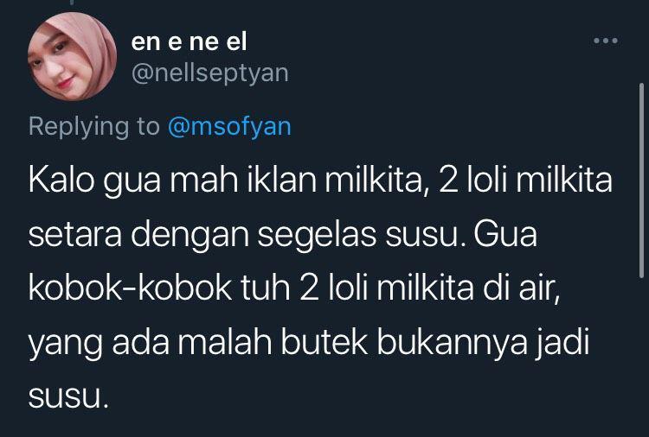This screenshot has height=437, width=649.
Task: Click the vertical scrollbar thumb
Action: point(641,180)
